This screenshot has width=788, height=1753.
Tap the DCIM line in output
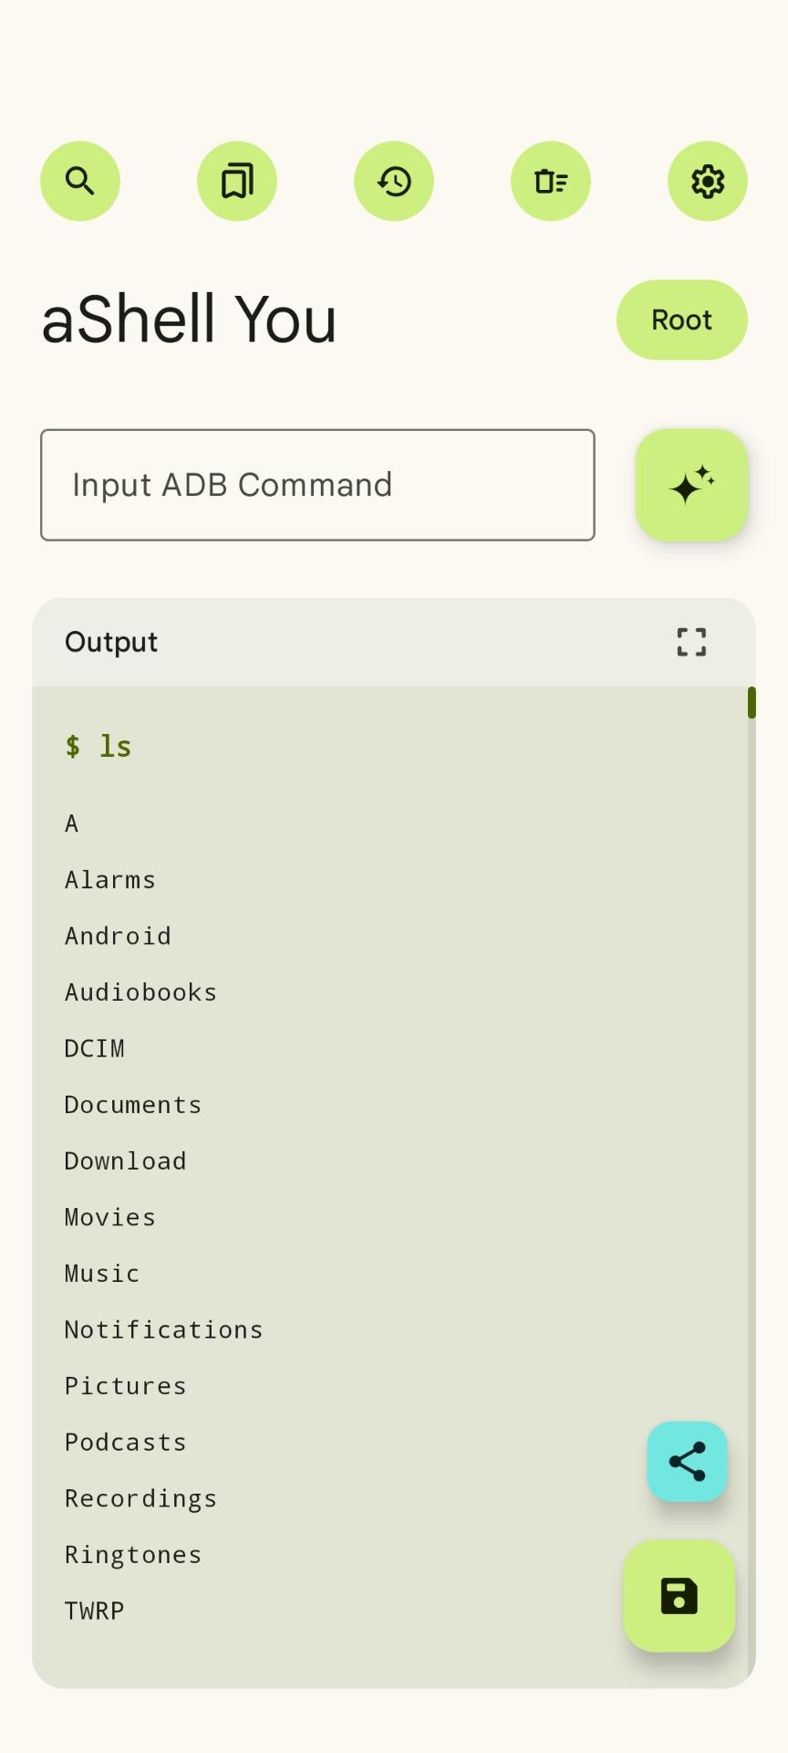point(95,1048)
